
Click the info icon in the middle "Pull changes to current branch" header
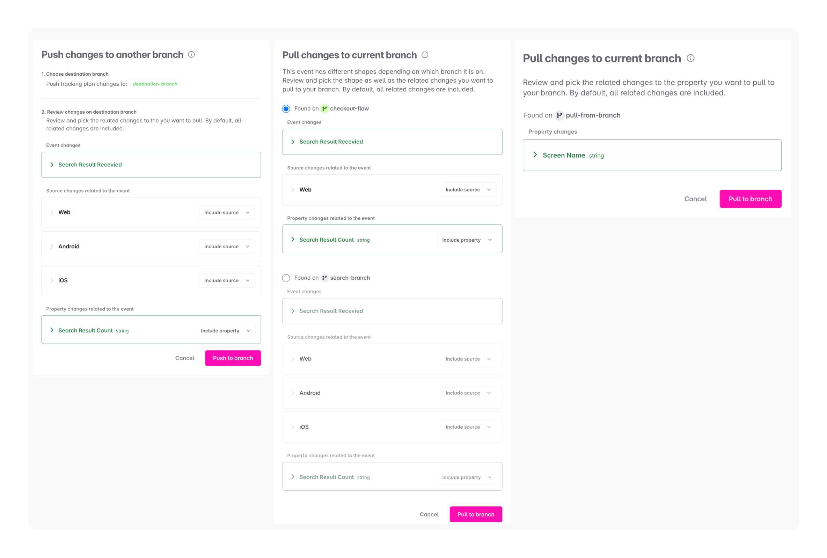coord(425,55)
